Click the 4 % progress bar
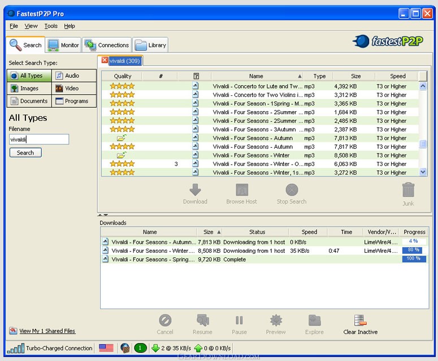Image resolution: width=438 pixels, height=361 pixels. [x=414, y=241]
